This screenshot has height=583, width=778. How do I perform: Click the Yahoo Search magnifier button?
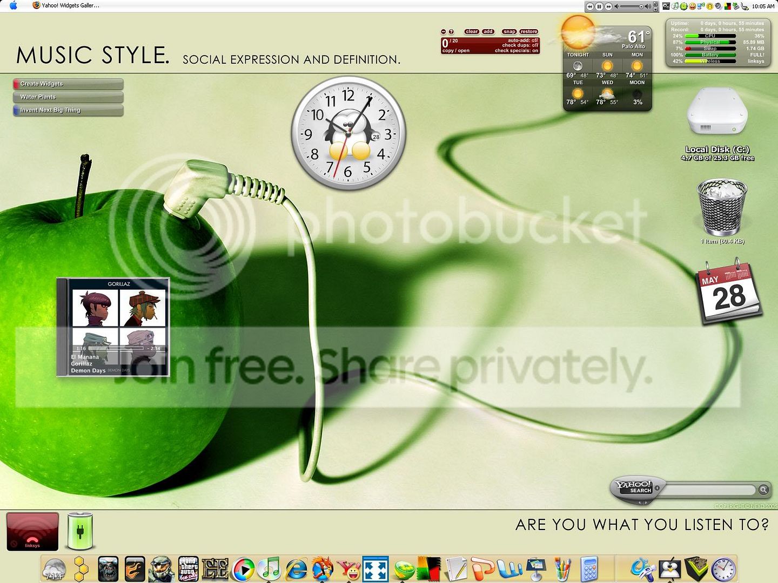[x=763, y=490]
